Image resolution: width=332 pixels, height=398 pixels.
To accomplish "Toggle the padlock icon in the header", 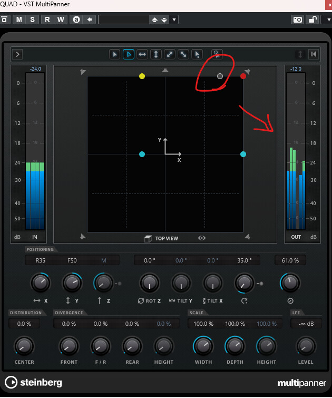I will coord(312,20).
